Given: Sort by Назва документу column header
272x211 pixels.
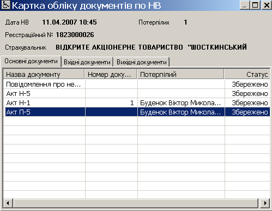Looking at the screenshot, I should pos(44,75).
